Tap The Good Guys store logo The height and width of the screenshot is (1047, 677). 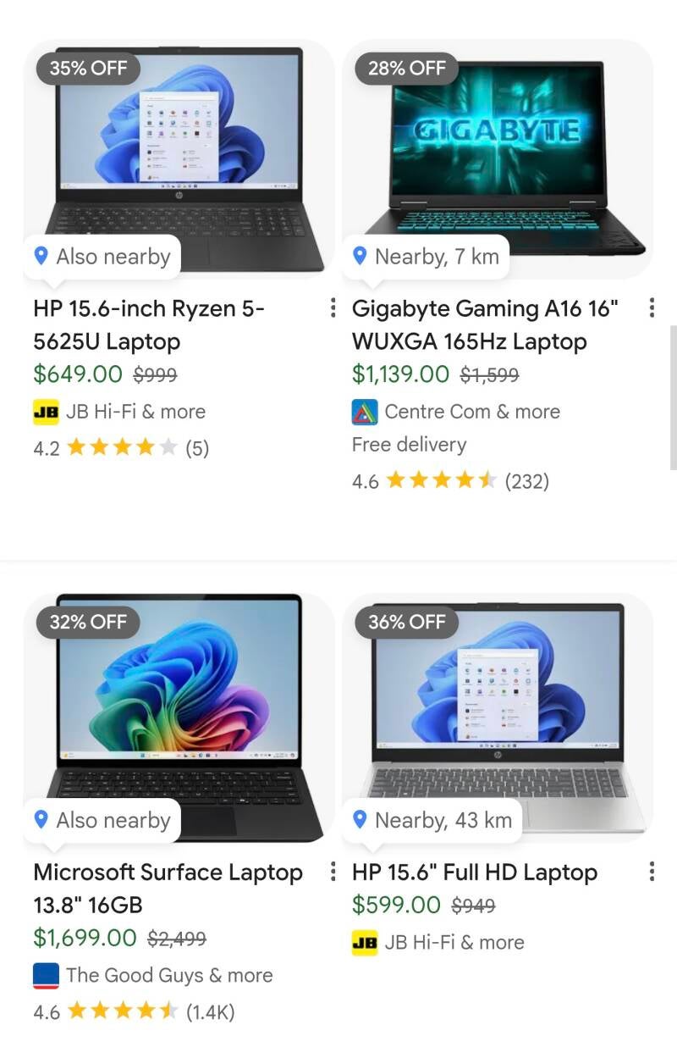point(46,976)
